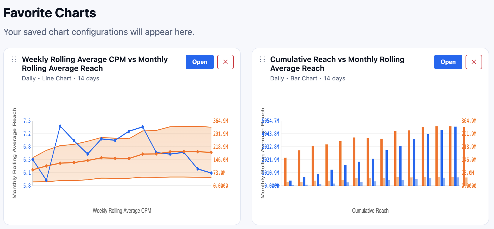Image resolution: width=494 pixels, height=229 pixels.
Task: Click drag handle on Weekly Rolling CPM card
Action: (x=14, y=59)
